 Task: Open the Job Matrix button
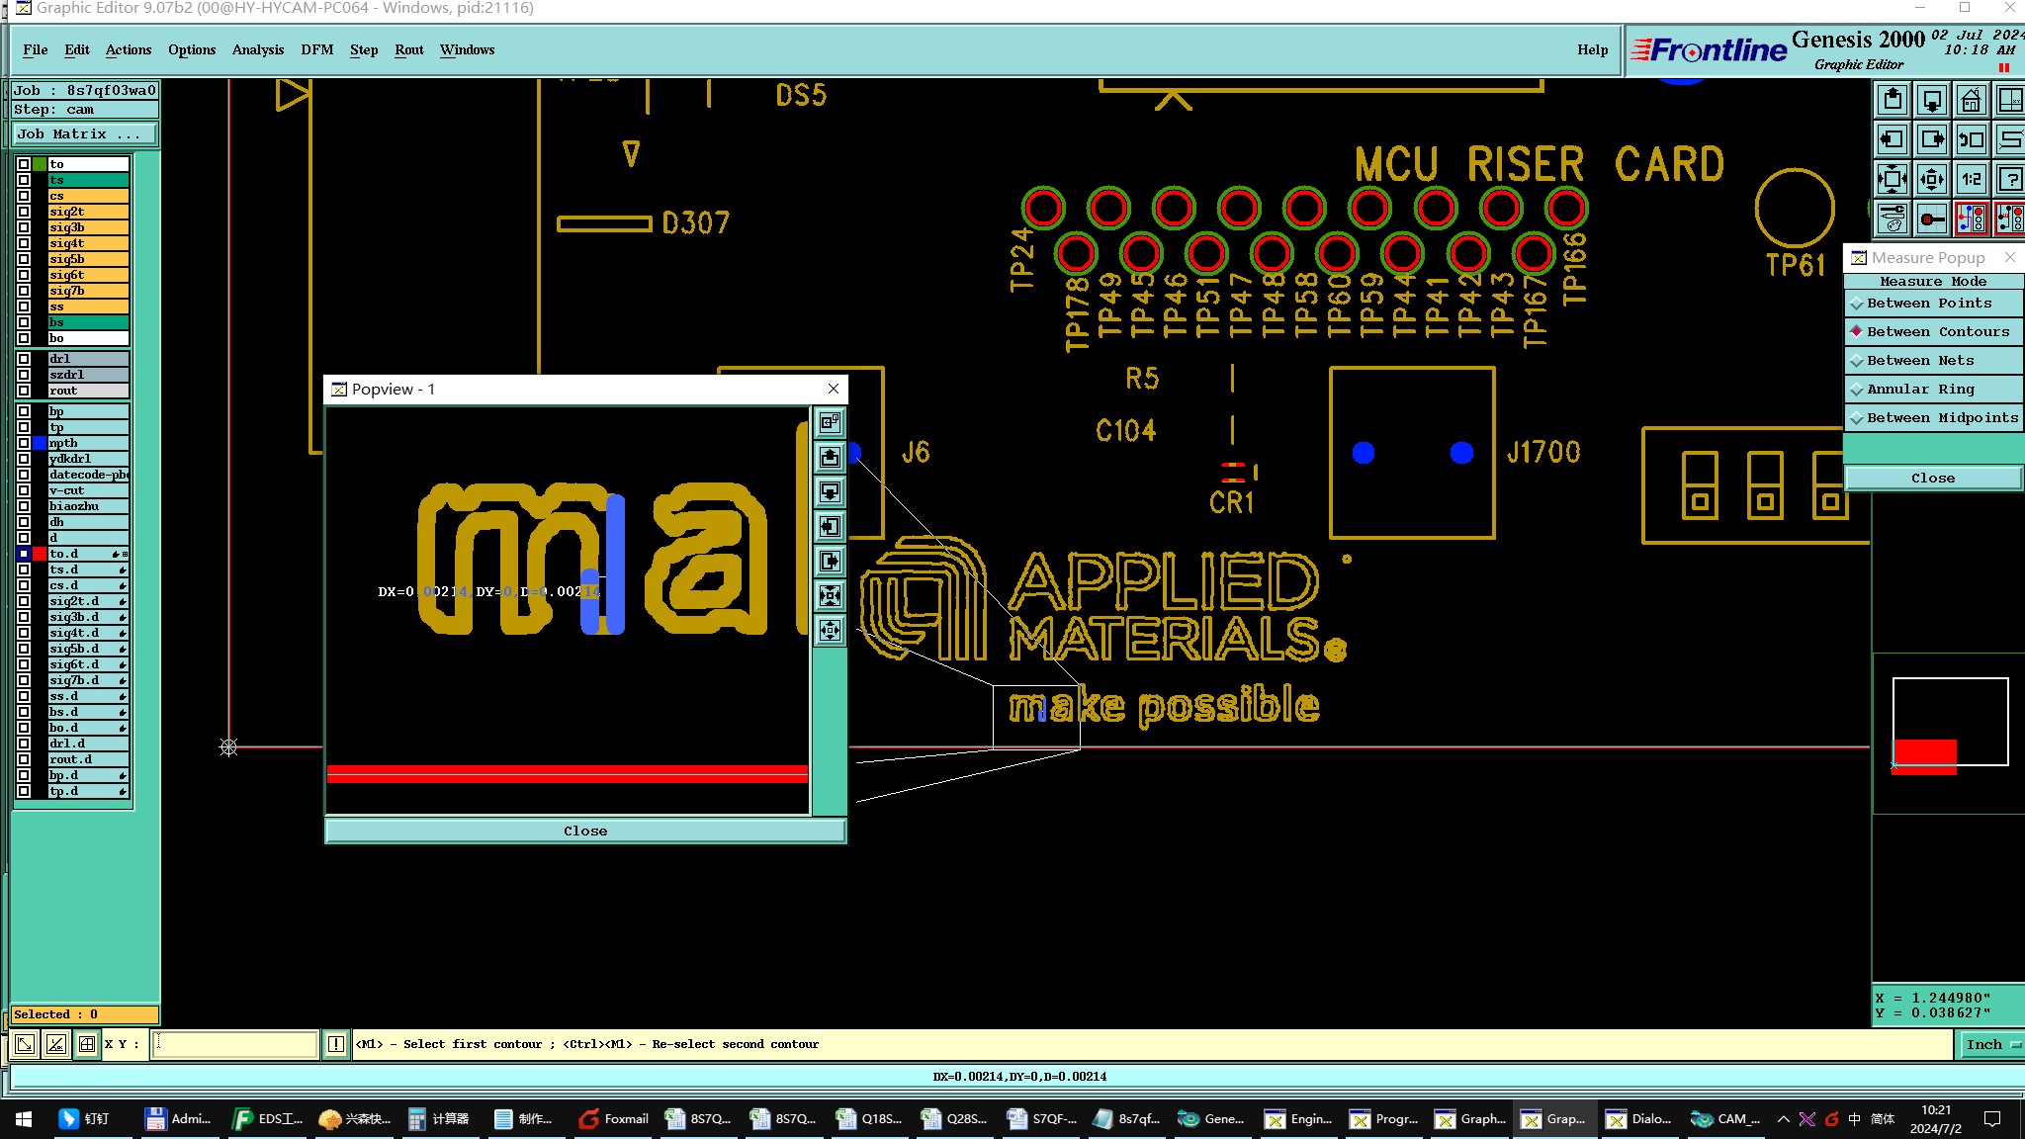[84, 134]
